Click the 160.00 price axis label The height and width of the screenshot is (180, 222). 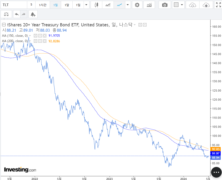pos(216,27)
